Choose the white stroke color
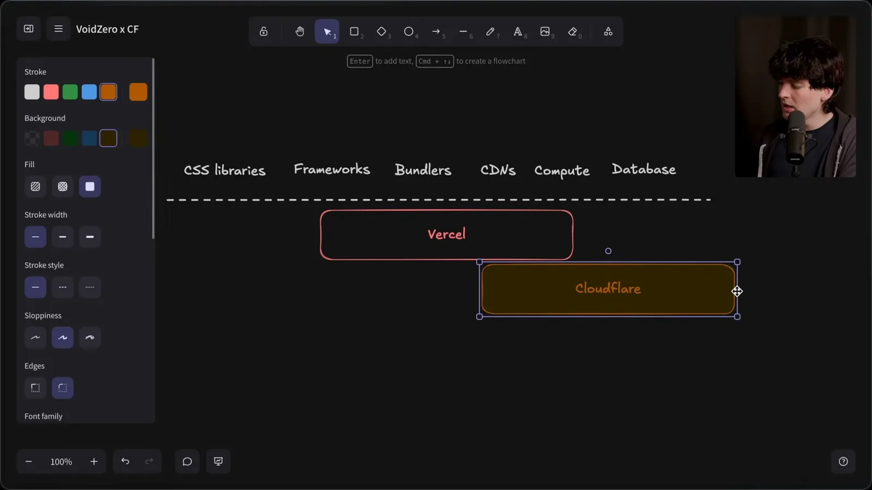 (x=32, y=92)
